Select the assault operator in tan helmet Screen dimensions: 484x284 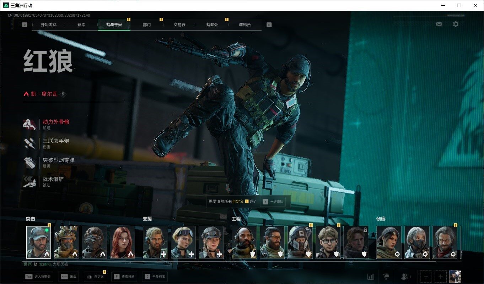pyautogui.click(x=66, y=242)
